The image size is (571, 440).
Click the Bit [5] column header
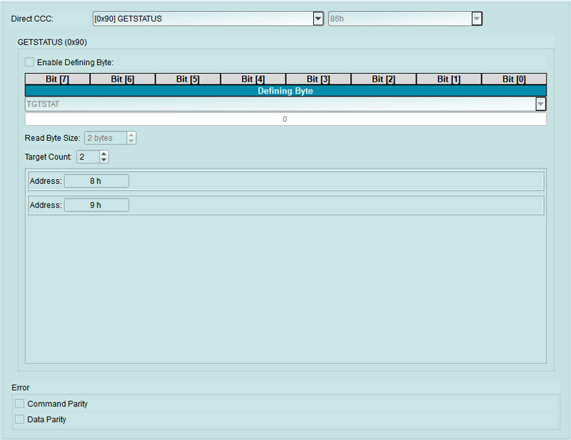(187, 79)
